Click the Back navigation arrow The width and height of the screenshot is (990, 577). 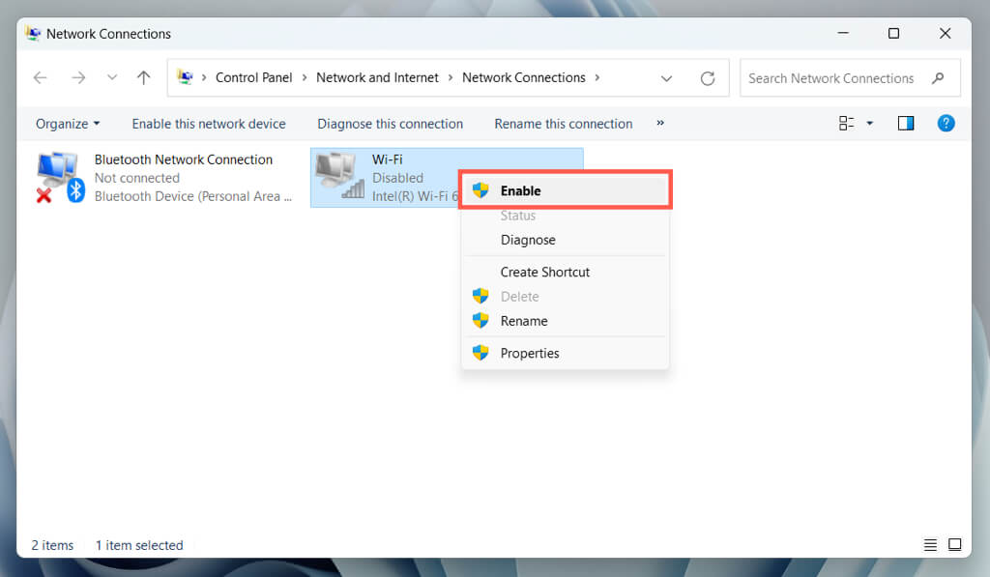(x=41, y=77)
